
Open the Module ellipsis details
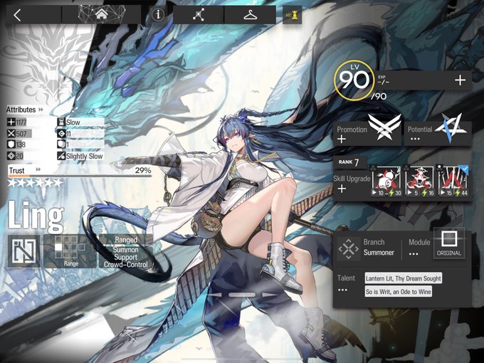[x=414, y=253]
